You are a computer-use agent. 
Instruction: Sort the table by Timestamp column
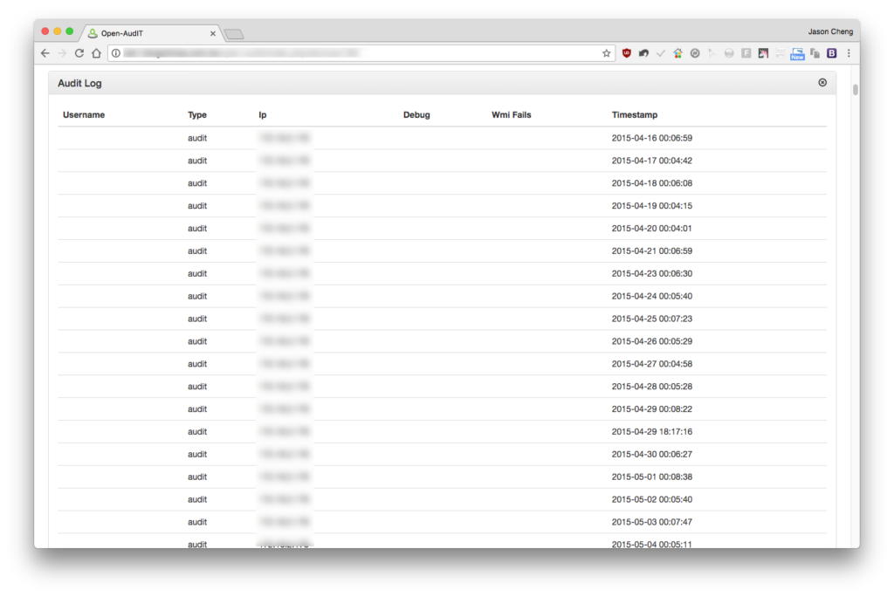click(634, 114)
